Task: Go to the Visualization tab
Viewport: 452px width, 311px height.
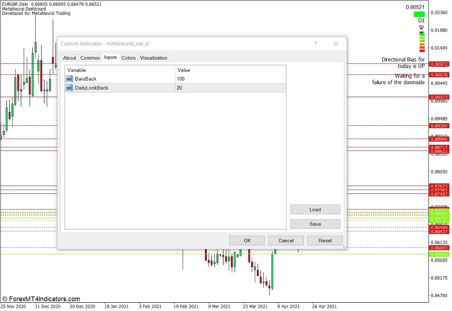Action: tap(153, 58)
